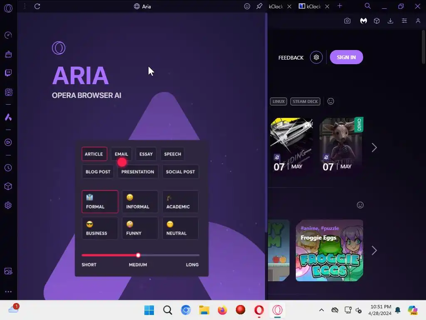Open the Malwarebytes extension icon
The width and height of the screenshot is (426, 320).
point(363,21)
